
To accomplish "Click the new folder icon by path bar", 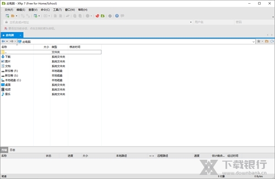I will tap(267, 41).
